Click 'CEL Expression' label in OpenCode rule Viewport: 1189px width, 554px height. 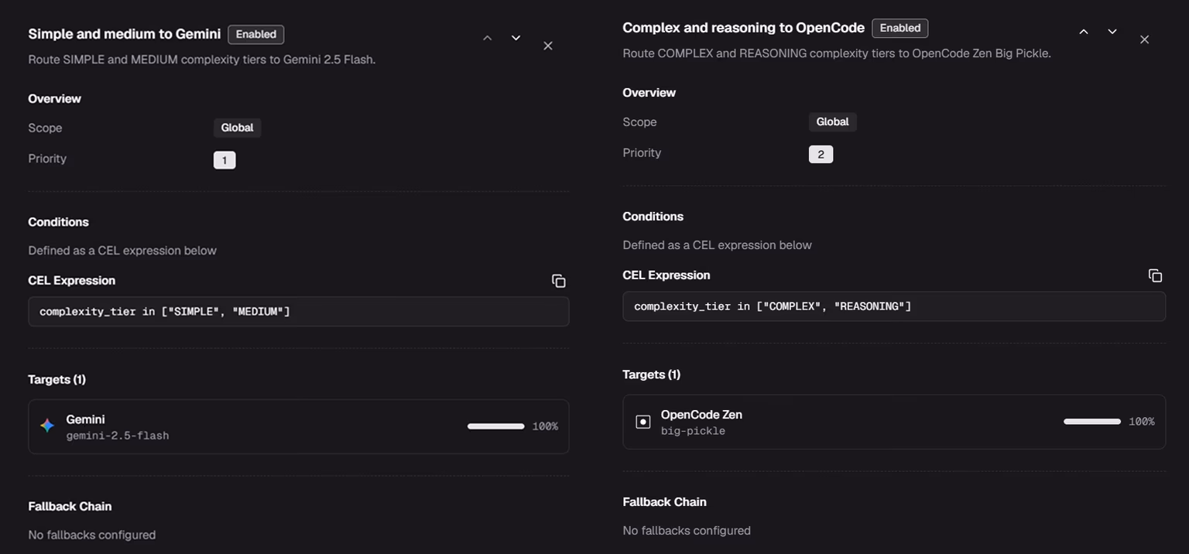point(666,275)
